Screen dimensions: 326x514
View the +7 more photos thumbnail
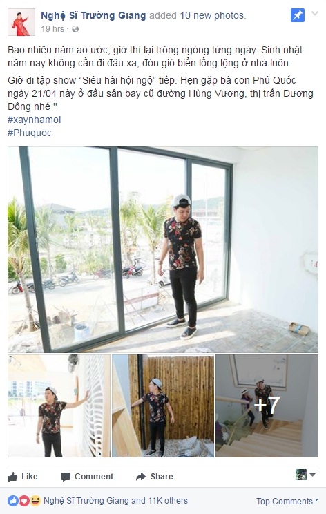pyautogui.click(x=267, y=406)
